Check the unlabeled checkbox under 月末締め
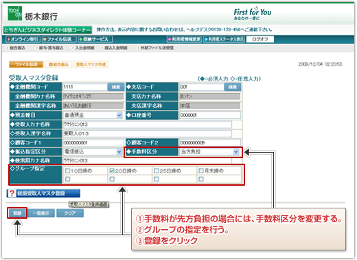The image size is (357, 260). tap(201, 179)
